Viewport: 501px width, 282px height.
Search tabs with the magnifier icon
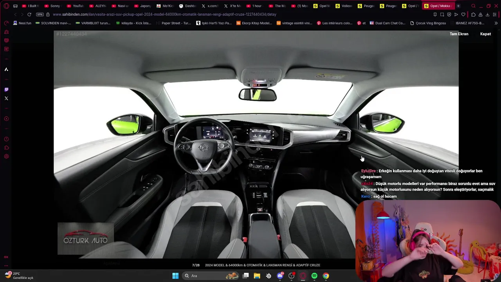(473, 6)
